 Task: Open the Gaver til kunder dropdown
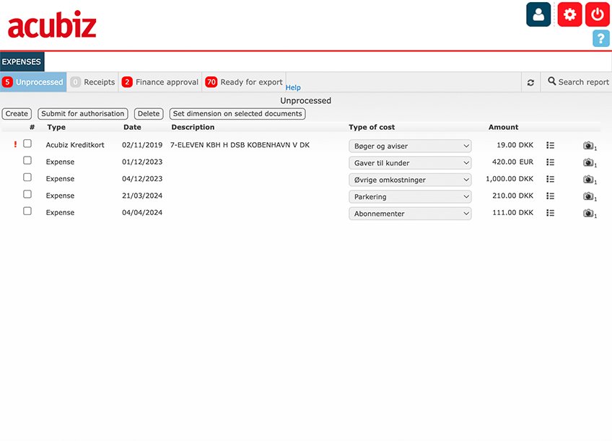[409, 163]
